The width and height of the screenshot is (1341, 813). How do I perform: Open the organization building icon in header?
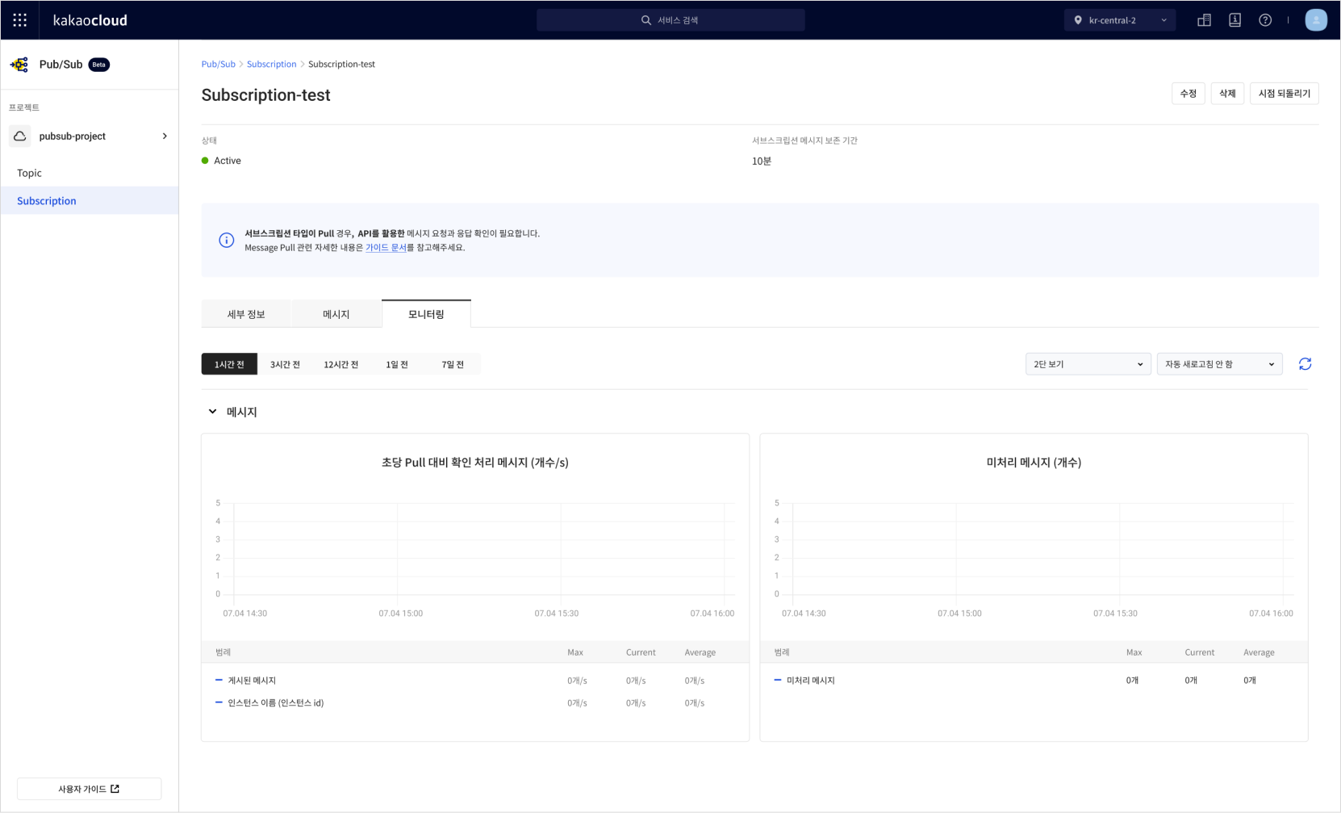tap(1204, 20)
